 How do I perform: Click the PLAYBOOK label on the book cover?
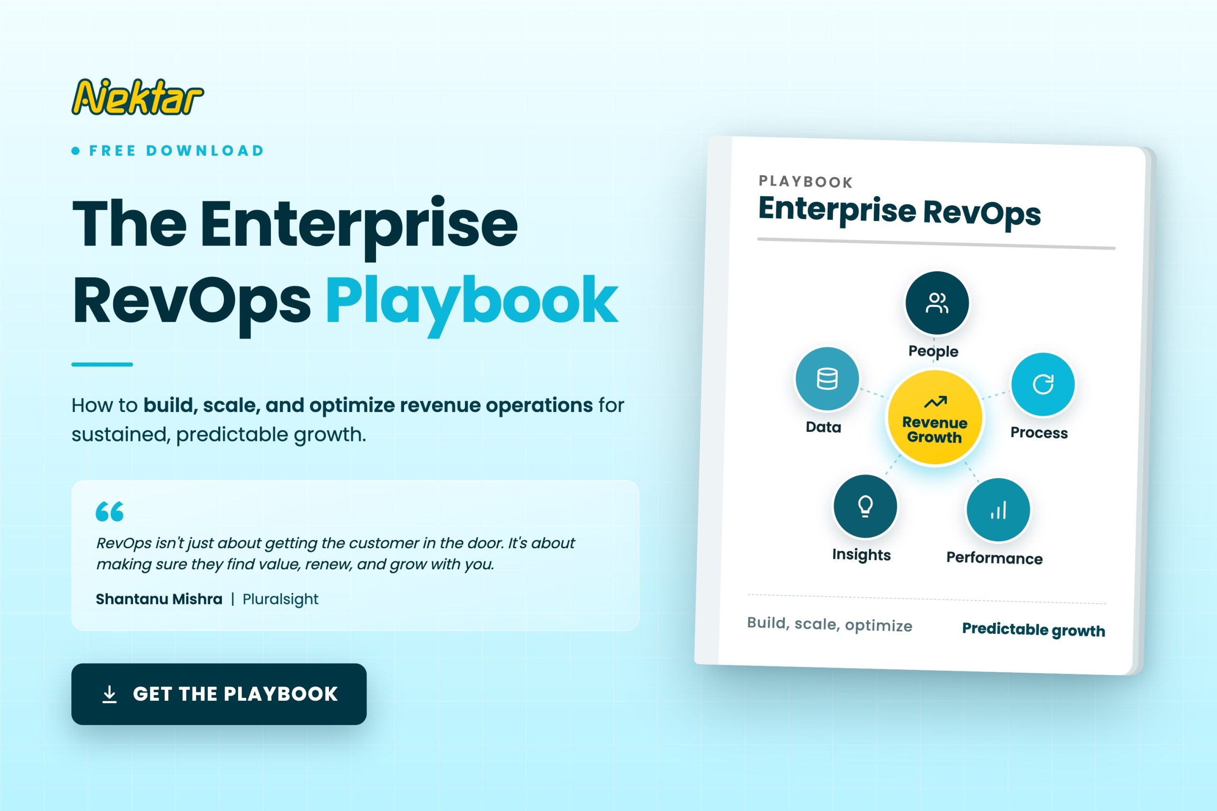pyautogui.click(x=806, y=181)
